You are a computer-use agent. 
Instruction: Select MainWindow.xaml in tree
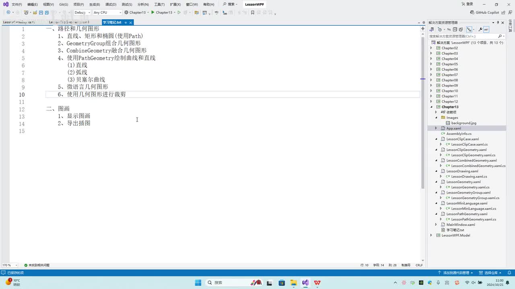tap(461, 224)
